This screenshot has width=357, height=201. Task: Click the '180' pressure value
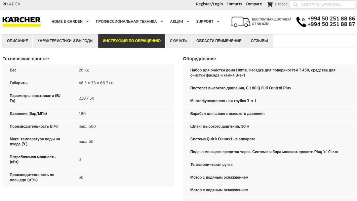[x=82, y=114]
